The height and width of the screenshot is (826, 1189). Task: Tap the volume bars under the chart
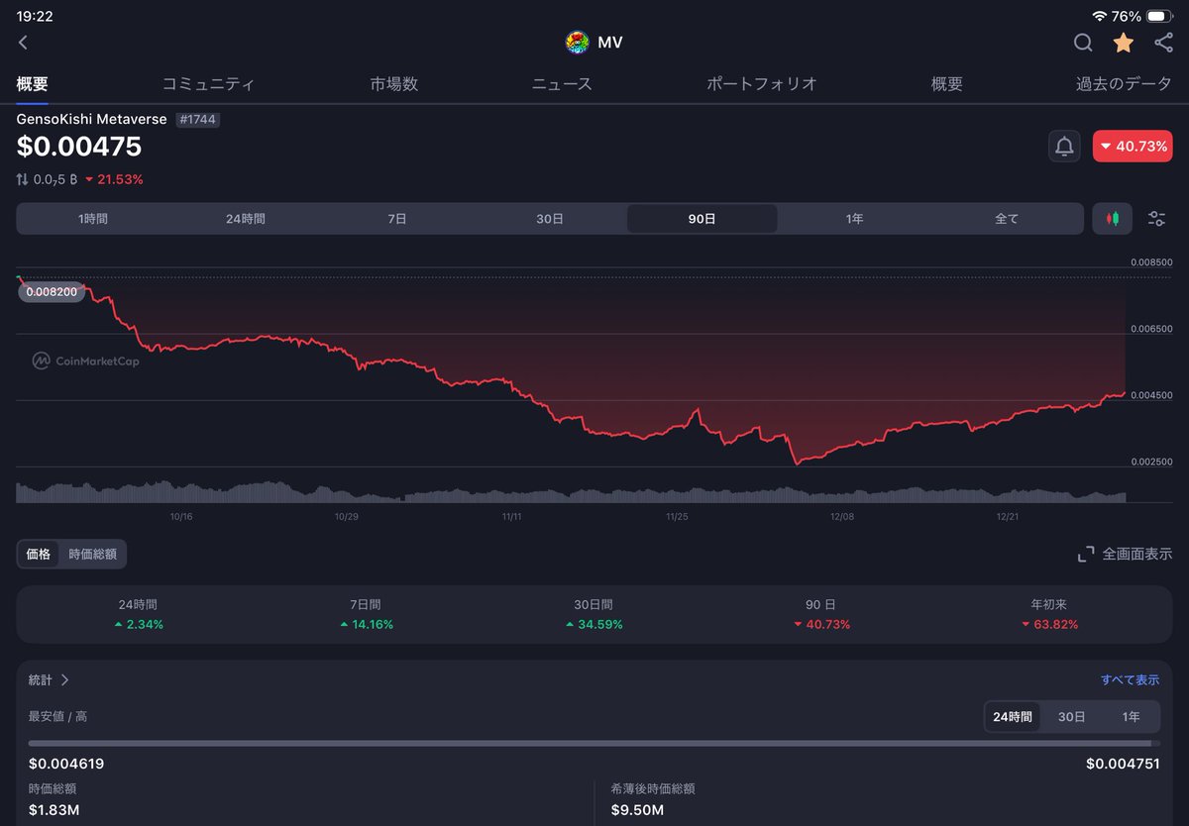572,492
